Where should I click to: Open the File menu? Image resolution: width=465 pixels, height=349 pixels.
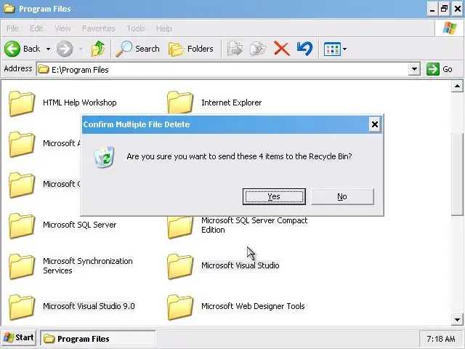pyautogui.click(x=12, y=28)
